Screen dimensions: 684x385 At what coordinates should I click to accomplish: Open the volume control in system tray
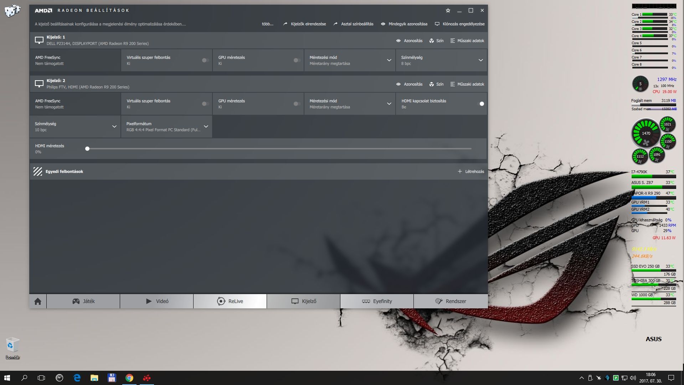pyautogui.click(x=633, y=378)
